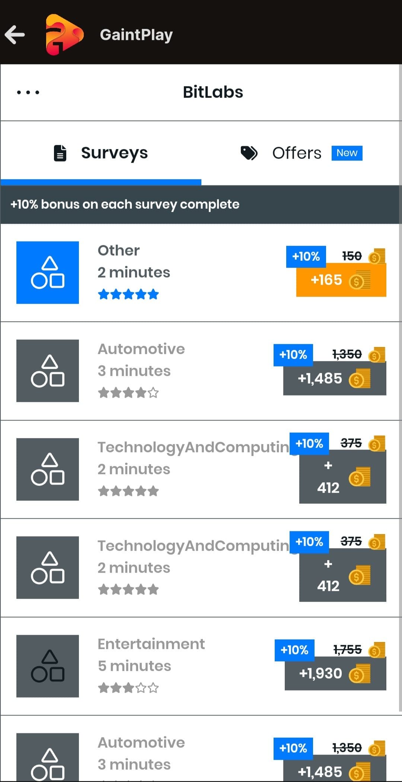
Task: Tap the +1,930 coins reward button
Action: (x=335, y=674)
